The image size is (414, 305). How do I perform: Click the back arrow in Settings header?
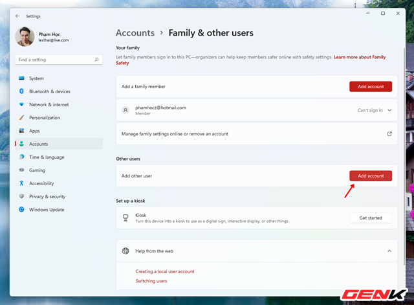pos(17,16)
